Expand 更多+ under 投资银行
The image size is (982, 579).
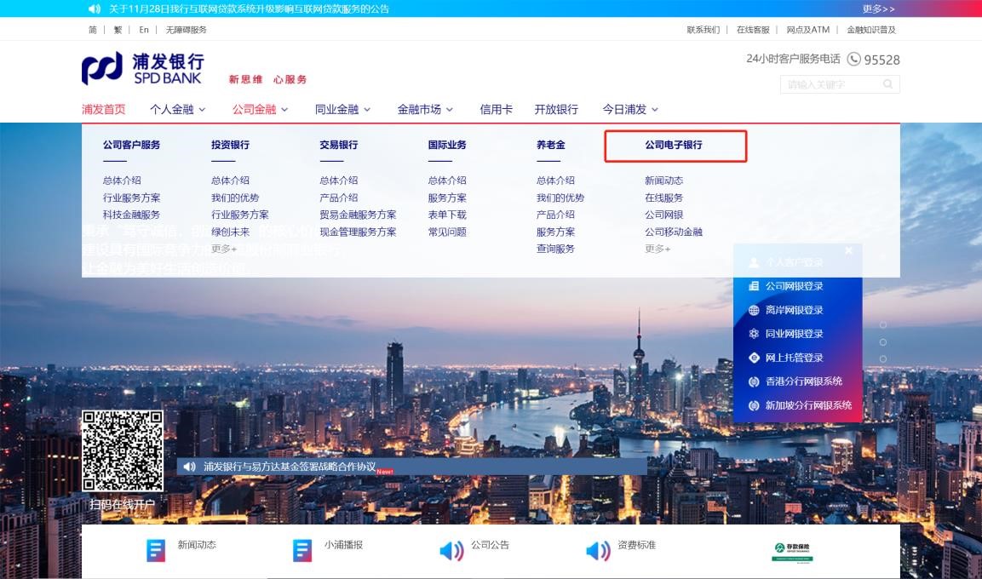click(224, 249)
